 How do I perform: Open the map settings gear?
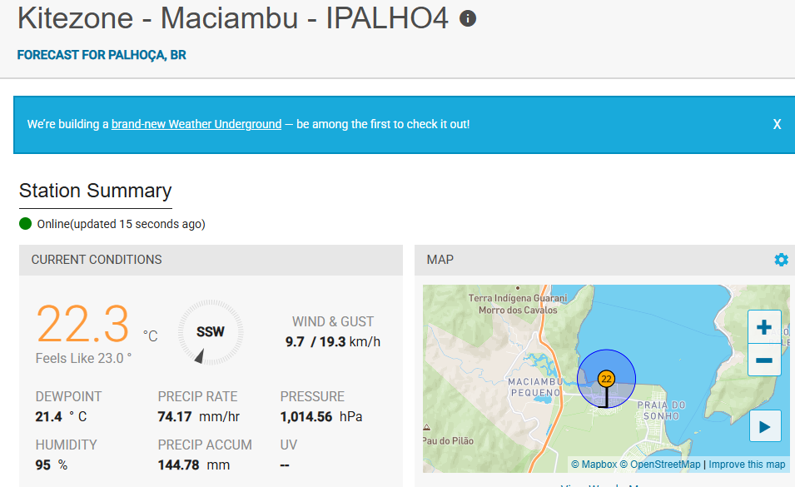781,259
